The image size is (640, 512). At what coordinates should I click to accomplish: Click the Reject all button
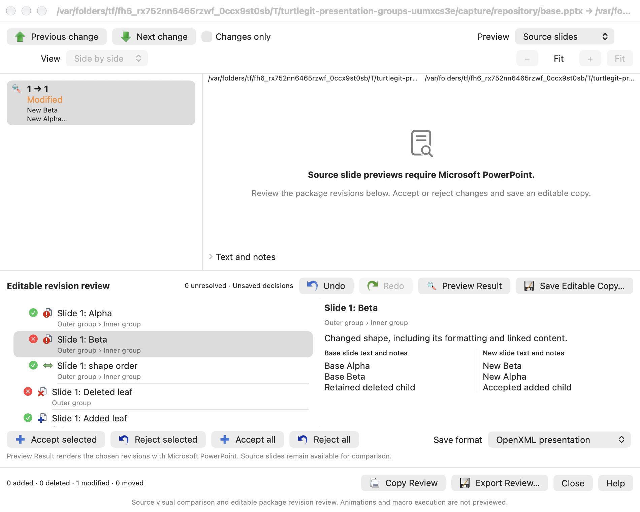324,440
